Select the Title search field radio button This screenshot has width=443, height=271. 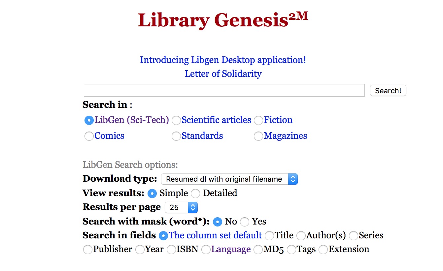coord(269,236)
